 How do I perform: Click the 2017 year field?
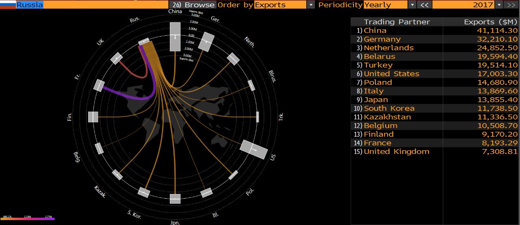[x=464, y=5]
